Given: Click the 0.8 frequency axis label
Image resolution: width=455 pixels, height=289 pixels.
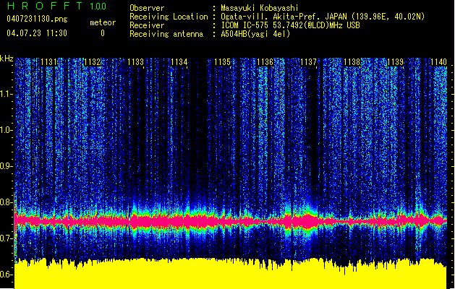Looking at the screenshot, I should point(6,202).
